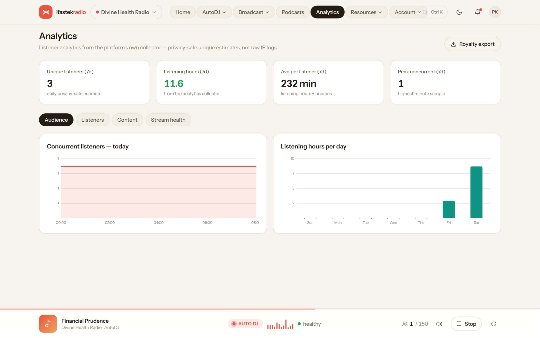Viewport: 540px width, 338px height.
Task: Click the healthy status label
Action: (312, 324)
